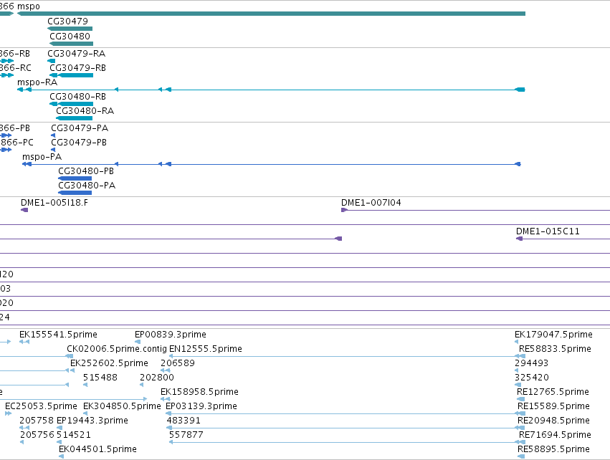
Task: Click the EC25053.5prime EST label
Action: point(41,406)
